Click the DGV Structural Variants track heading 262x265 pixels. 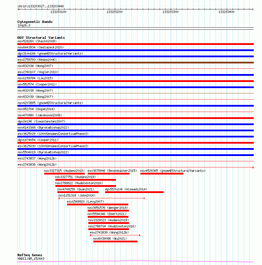coord(41,38)
